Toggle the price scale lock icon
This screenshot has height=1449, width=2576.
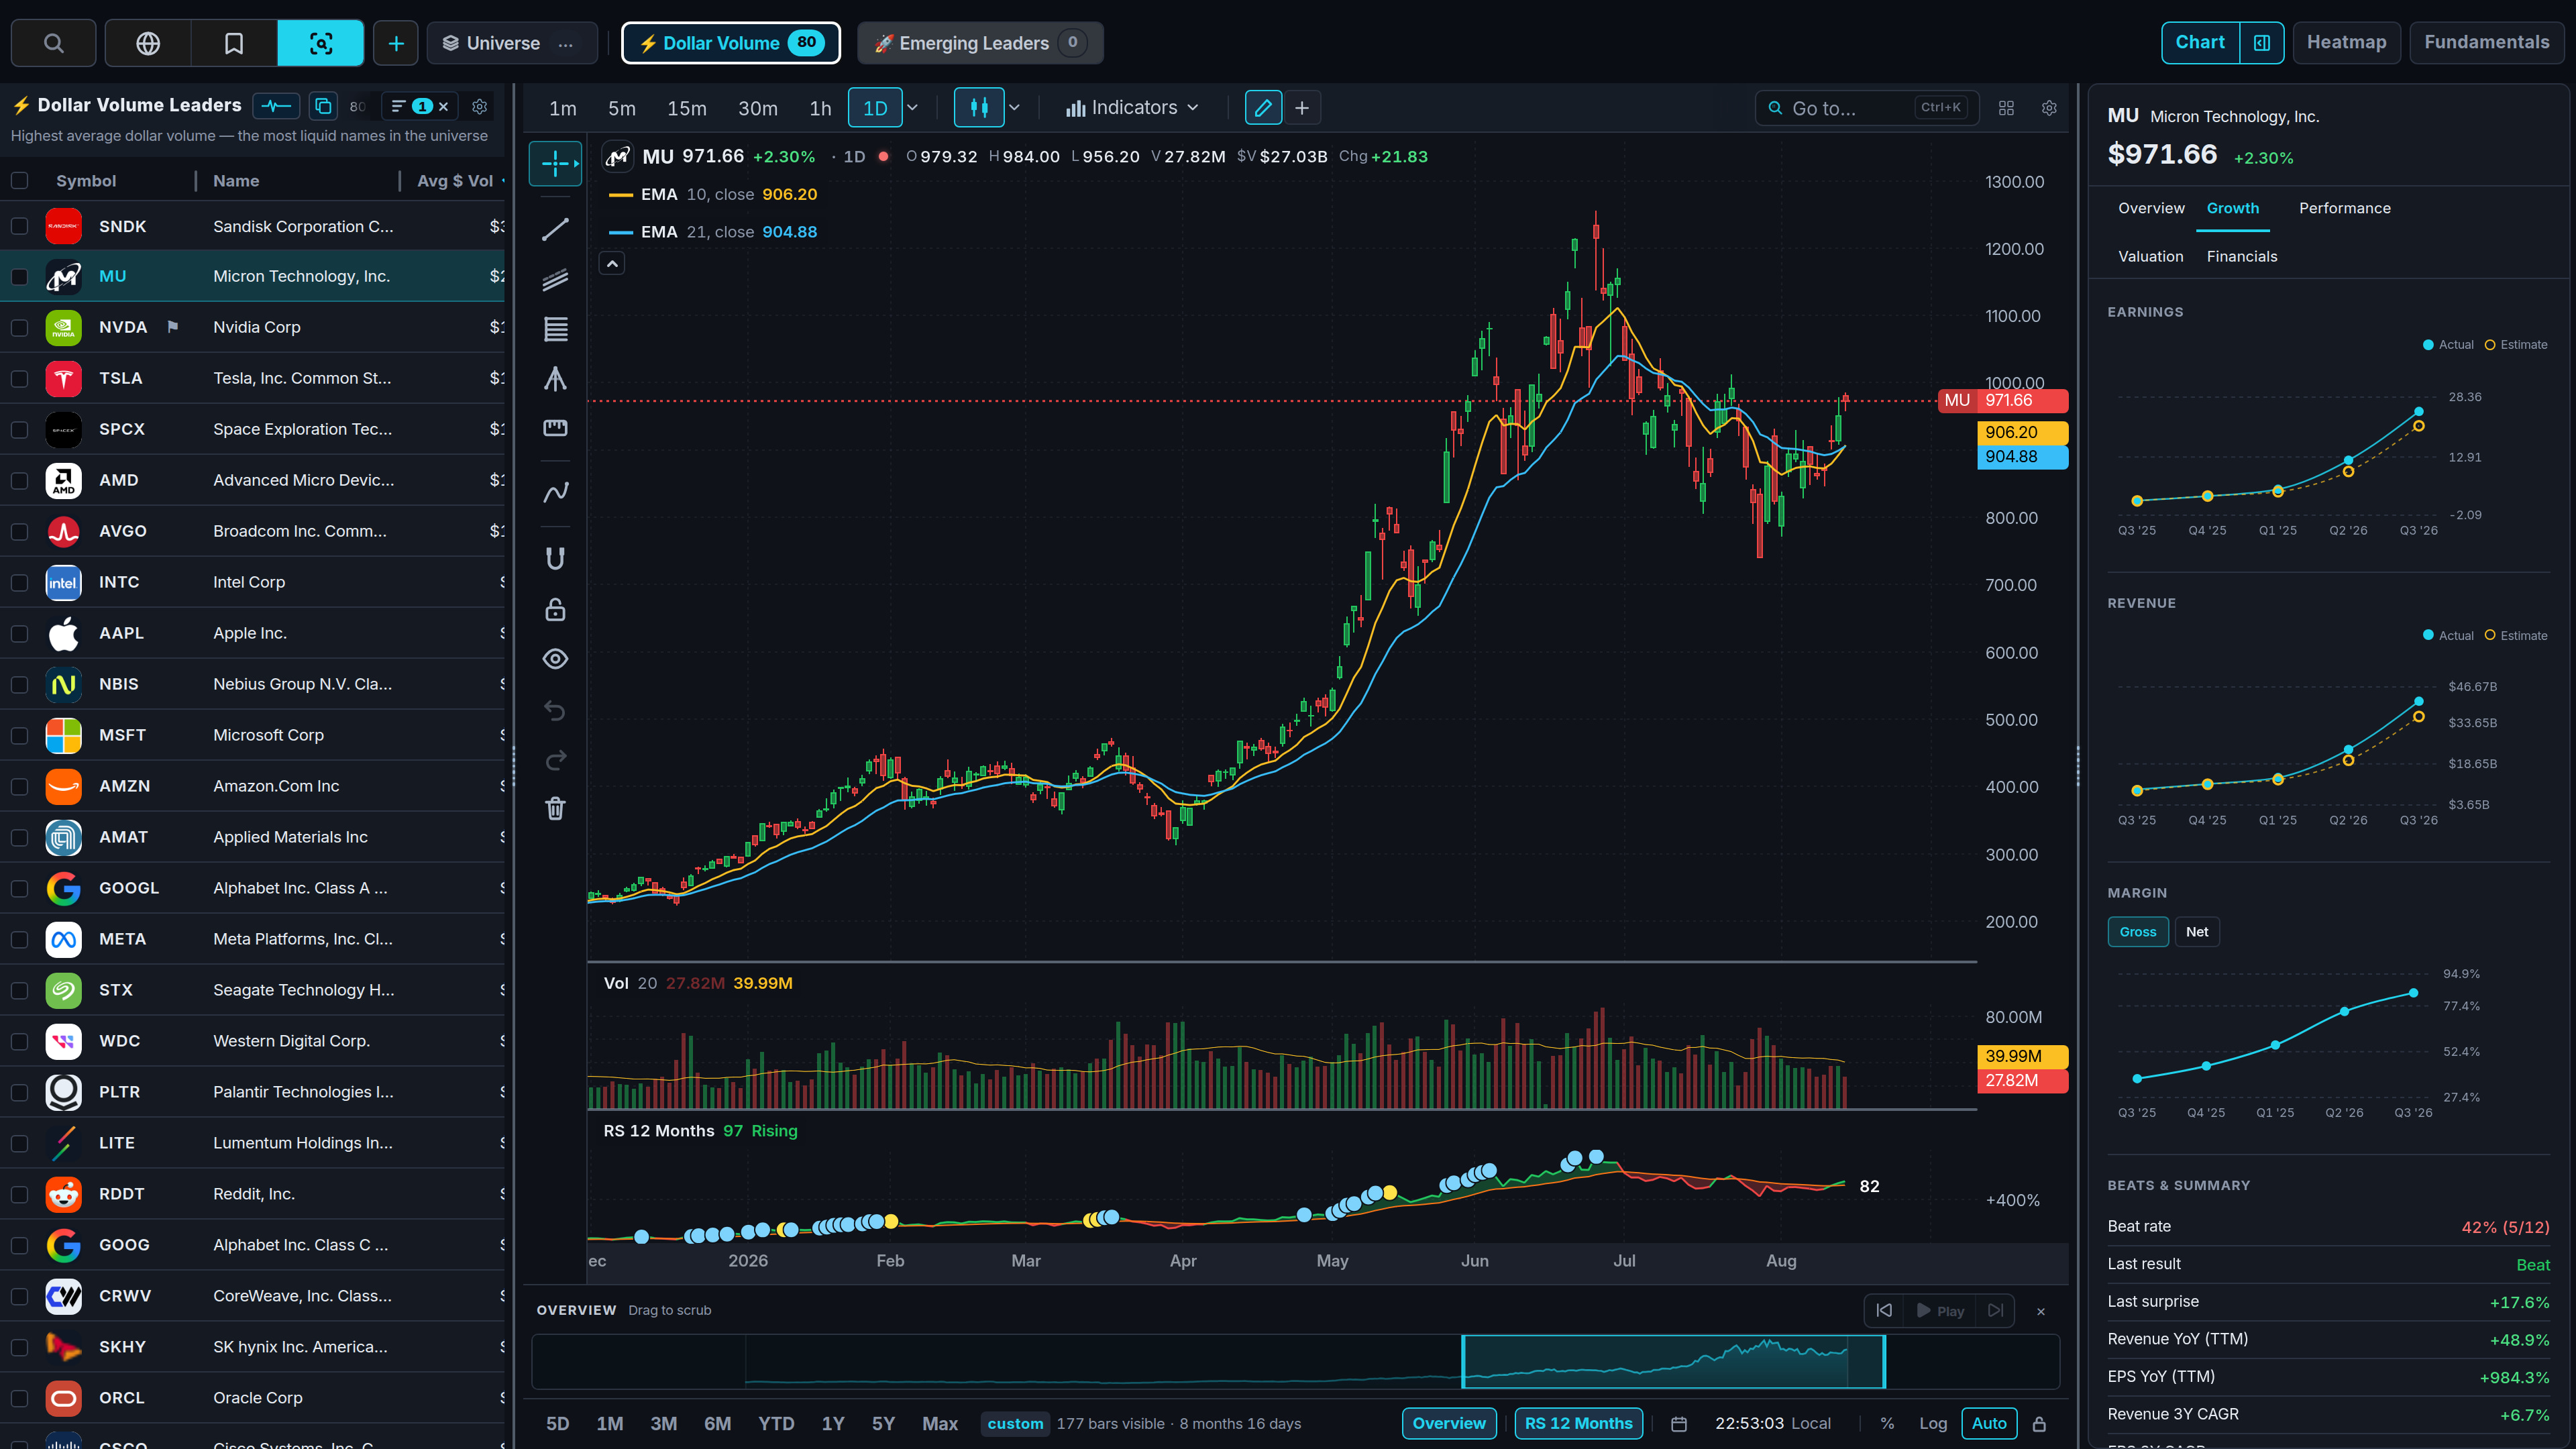pos(2039,1424)
